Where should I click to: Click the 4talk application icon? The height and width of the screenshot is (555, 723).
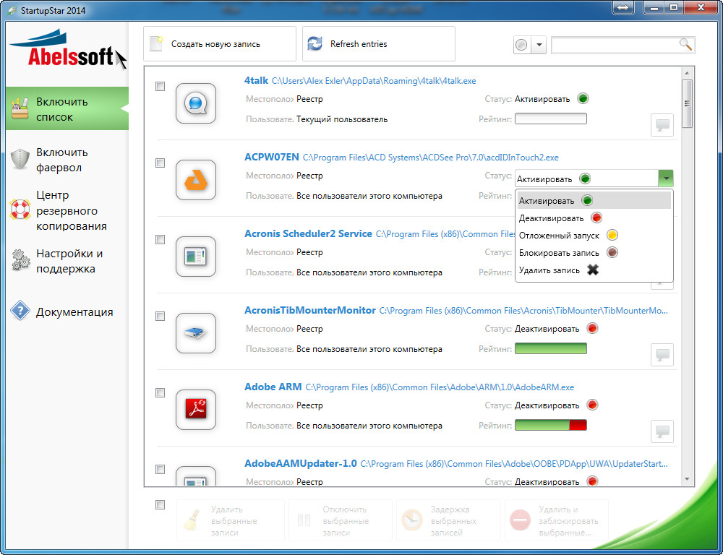[x=196, y=103]
